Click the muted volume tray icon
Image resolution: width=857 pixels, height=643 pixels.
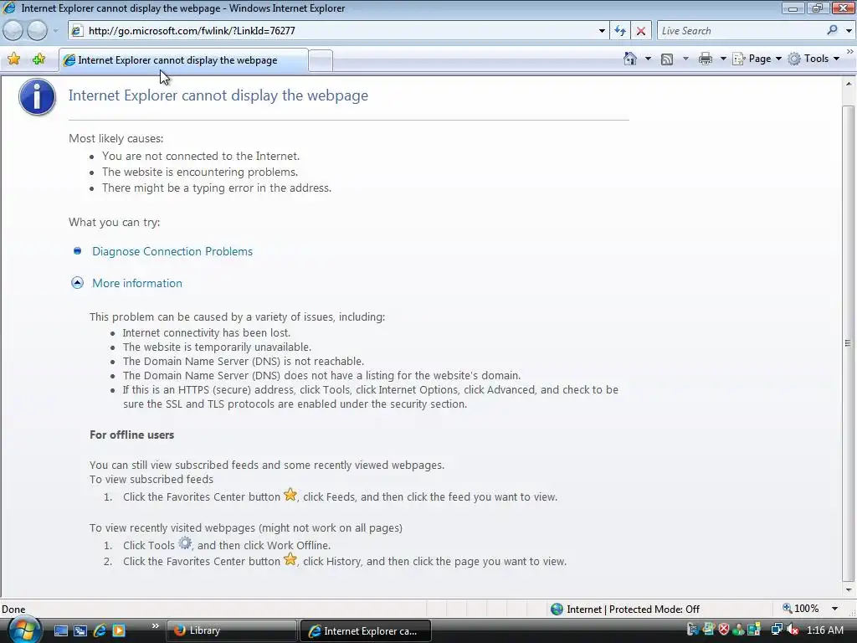pyautogui.click(x=793, y=630)
